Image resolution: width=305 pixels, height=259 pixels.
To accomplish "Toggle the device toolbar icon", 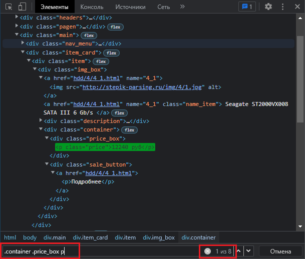I will (22, 6).
